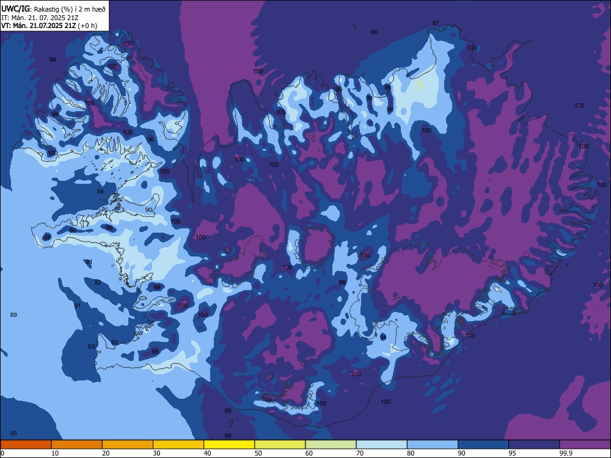Image resolution: width=611 pixels, height=458 pixels.
Task: Click the '99.9' tick label on the color scale
Action: click(x=565, y=453)
